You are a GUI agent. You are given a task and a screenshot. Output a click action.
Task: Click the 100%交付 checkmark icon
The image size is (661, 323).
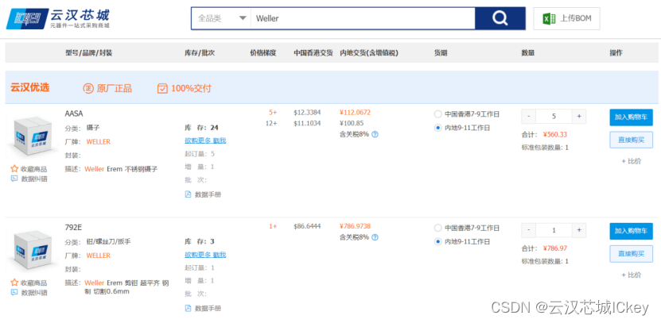click(x=162, y=88)
